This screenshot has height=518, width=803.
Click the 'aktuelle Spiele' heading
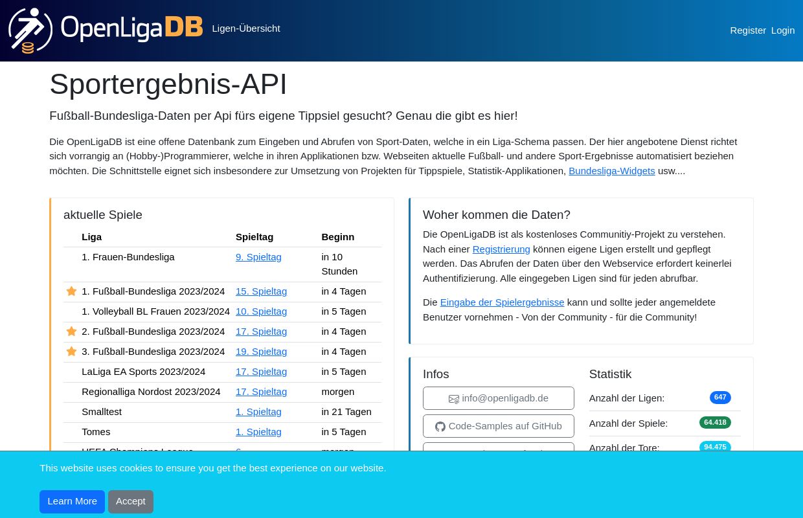click(103, 215)
